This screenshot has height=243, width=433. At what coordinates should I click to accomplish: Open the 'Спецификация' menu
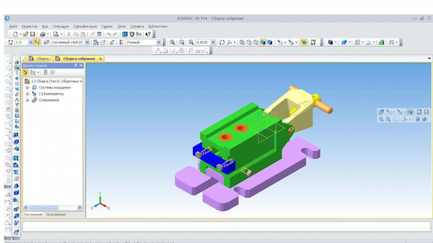(x=85, y=26)
